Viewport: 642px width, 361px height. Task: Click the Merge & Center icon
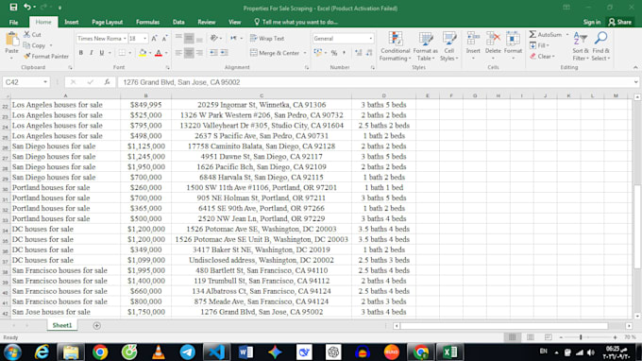point(254,53)
